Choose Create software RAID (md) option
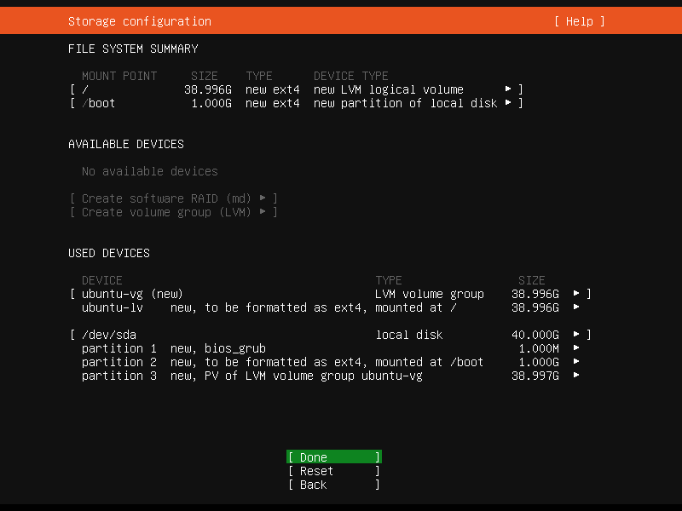Image resolution: width=682 pixels, height=511 pixels. pos(173,198)
